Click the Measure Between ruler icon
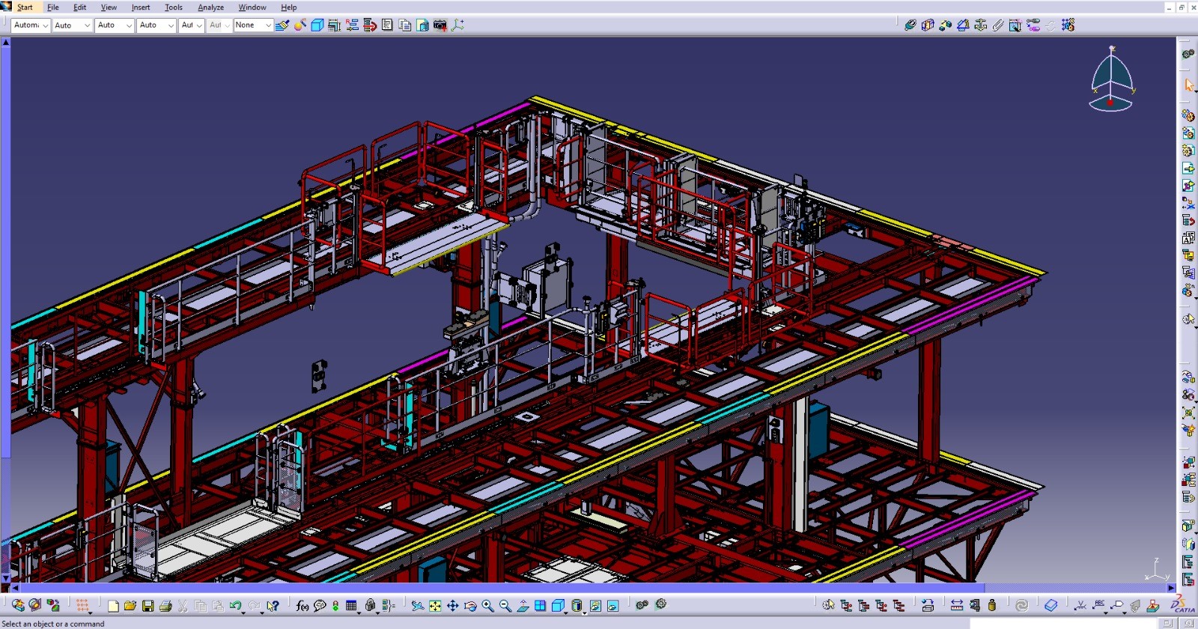This screenshot has height=629, width=1198. click(957, 606)
